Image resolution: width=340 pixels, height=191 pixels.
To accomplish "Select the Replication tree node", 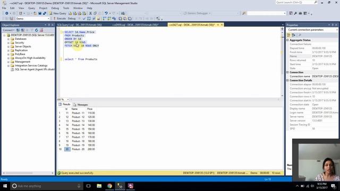I will tap(21, 50).
